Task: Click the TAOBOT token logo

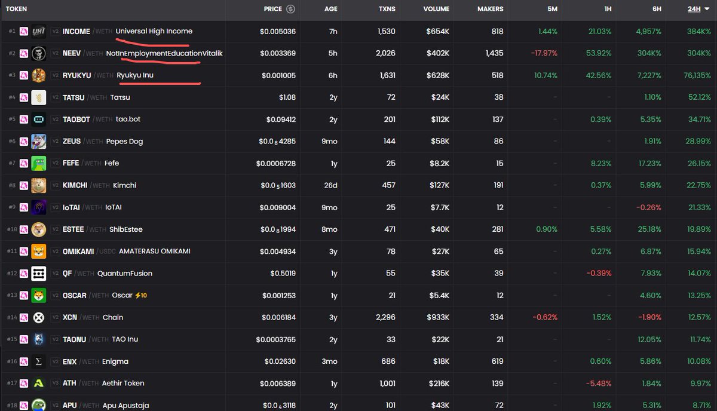Action: coord(39,119)
